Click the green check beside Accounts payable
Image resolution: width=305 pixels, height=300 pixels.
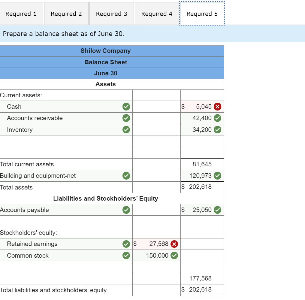coord(126,210)
